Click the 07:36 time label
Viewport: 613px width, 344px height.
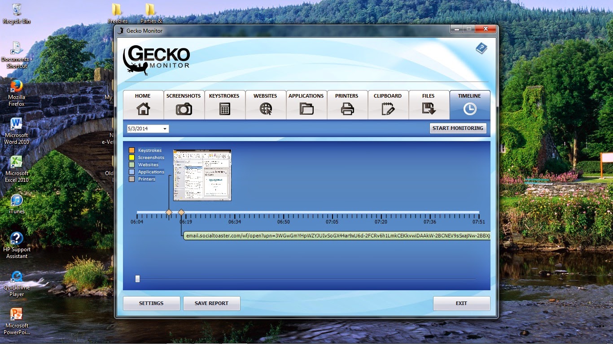coord(430,222)
